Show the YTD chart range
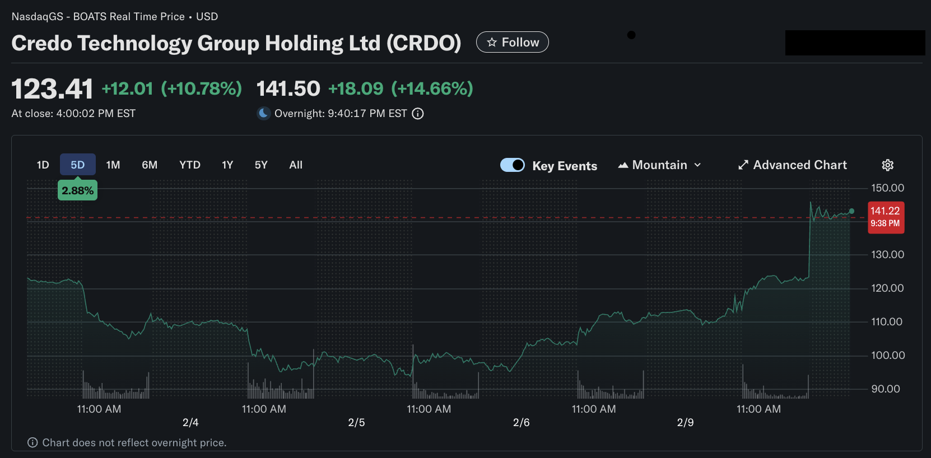Viewport: 931px width, 458px height. pyautogui.click(x=190, y=165)
